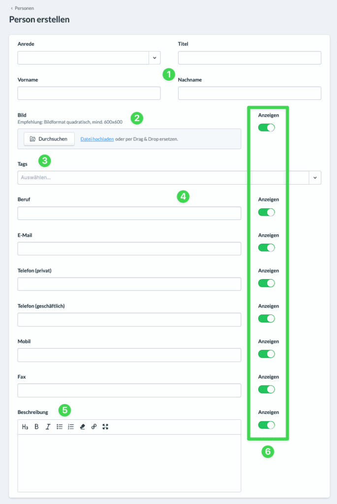Open the Anrede dropdown

[x=154, y=58]
